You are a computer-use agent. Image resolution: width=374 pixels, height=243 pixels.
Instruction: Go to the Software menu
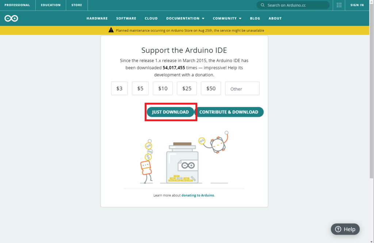coord(126,18)
